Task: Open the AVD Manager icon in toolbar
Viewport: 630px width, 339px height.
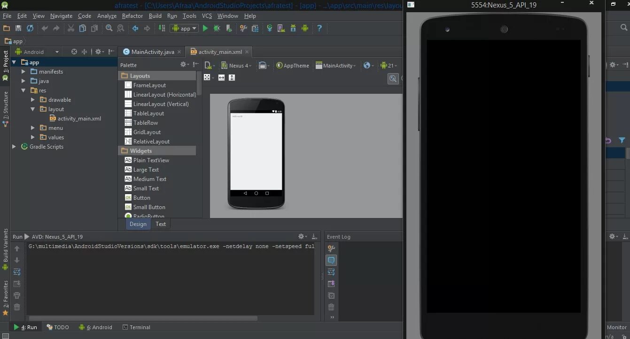Action: coord(280,29)
